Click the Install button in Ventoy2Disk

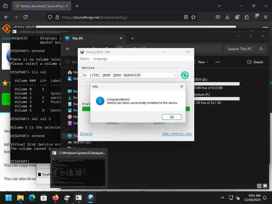(x=112, y=123)
